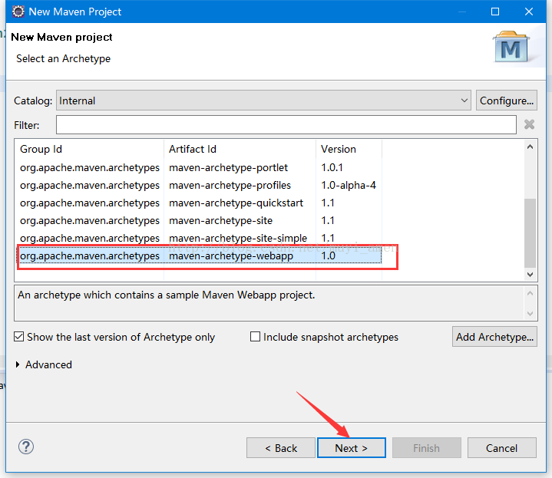Expand the Advanced section
Viewport: 552px width, 478px height.
pyautogui.click(x=20, y=364)
